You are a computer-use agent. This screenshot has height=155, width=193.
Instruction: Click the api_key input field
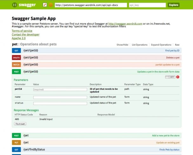(x=147, y=5)
